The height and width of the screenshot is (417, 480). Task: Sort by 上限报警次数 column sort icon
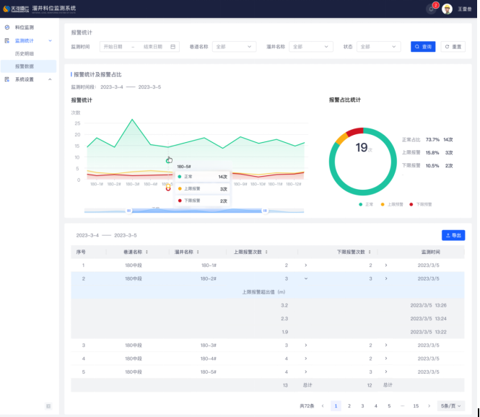pyautogui.click(x=266, y=252)
